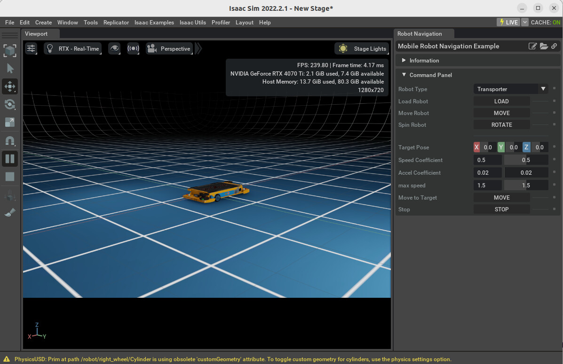Image resolution: width=563 pixels, height=364 pixels.
Task: Open the folder icon next to the example title
Action: point(544,46)
